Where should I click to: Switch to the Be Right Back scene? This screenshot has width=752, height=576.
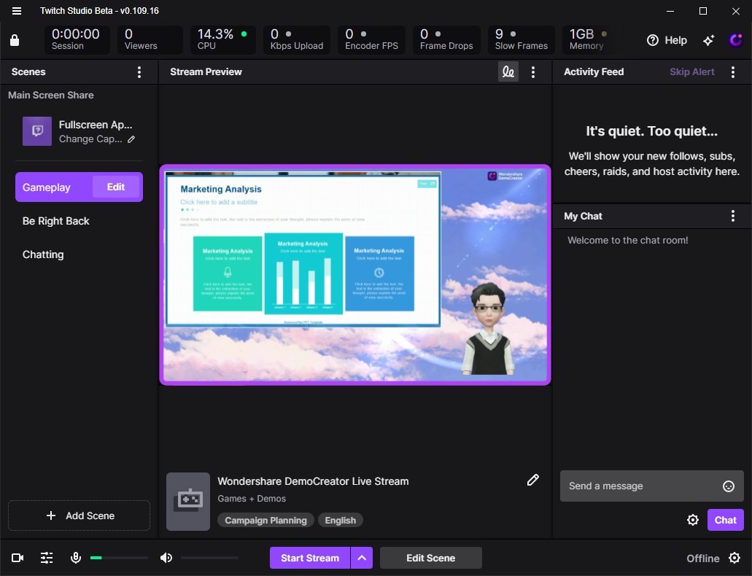click(55, 221)
